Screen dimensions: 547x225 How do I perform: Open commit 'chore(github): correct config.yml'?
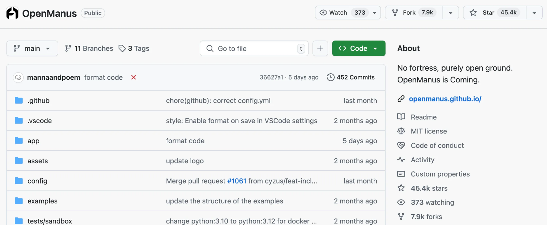point(218,101)
